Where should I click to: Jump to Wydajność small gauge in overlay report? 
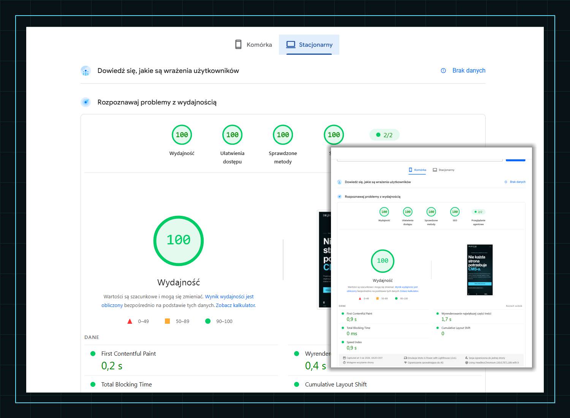pyautogui.click(x=384, y=212)
